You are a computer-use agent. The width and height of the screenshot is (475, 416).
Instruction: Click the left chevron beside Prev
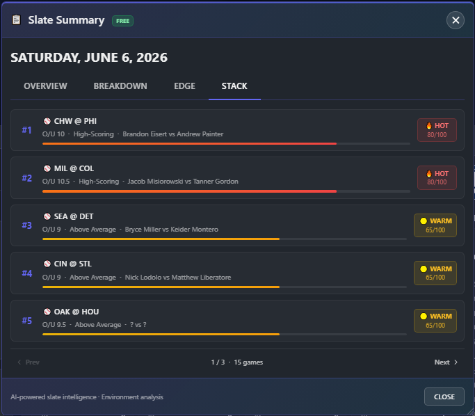click(19, 362)
